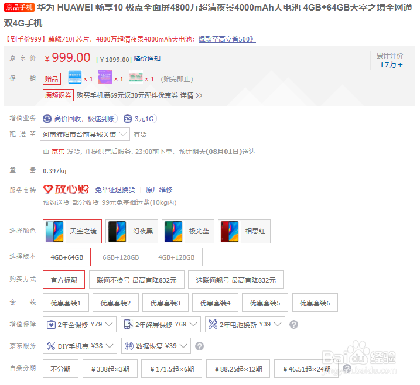Click the 赠品 promotion tag
Viewport: 420px width, 385px height.
pos(52,79)
